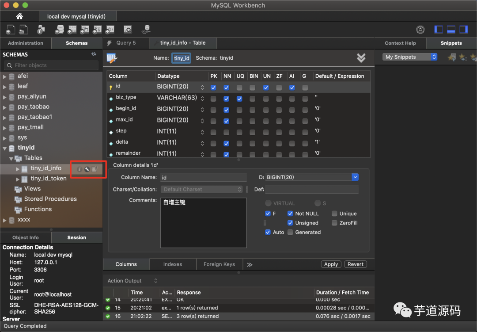477x332 pixels.
Task: Select the Stored Procedures tree node
Action: 50,199
